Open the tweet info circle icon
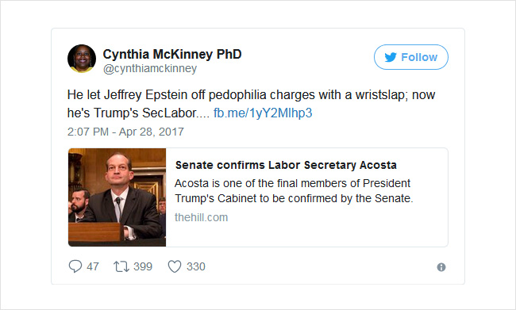 pos(441,267)
